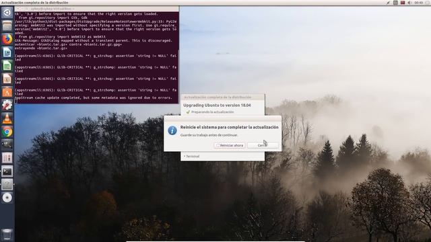Click 'Reinicie el sistema para completar la actualización'
Viewport: 431px width, 242px height.
point(229,127)
